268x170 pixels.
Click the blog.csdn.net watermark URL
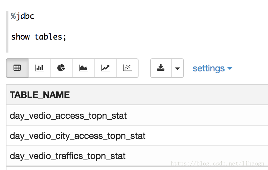(218, 163)
